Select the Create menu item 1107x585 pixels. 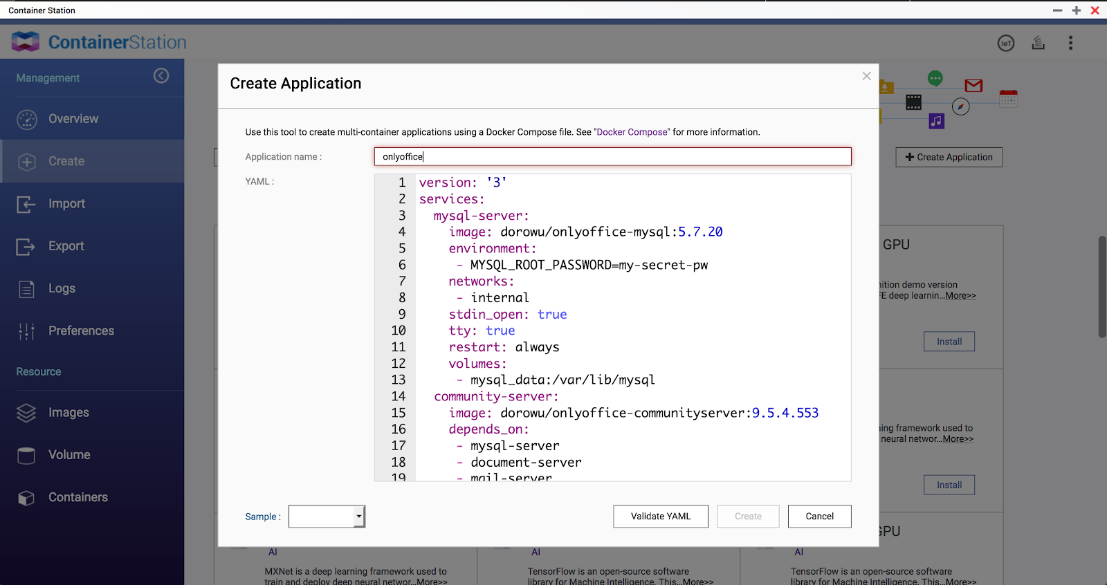(x=92, y=161)
